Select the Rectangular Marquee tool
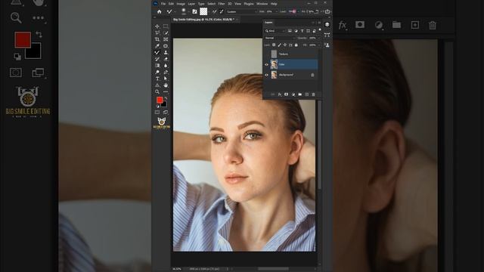 [x=166, y=26]
